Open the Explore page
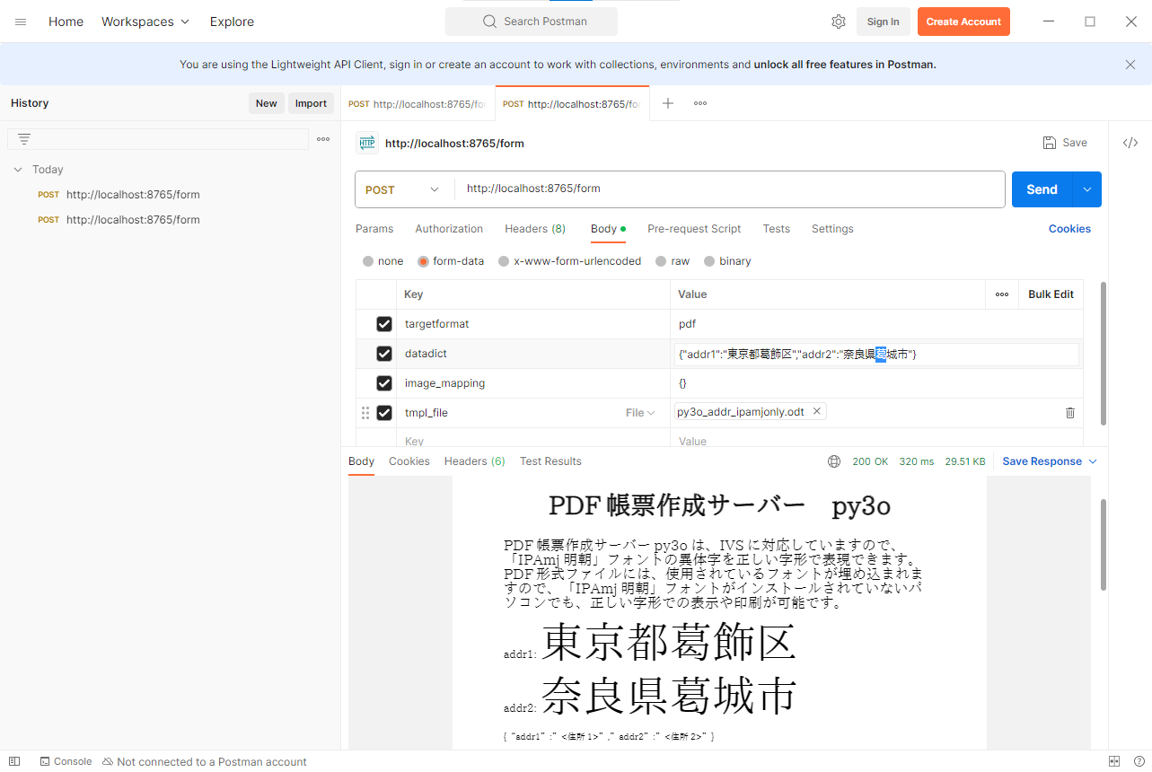This screenshot has height=772, width=1152. (x=232, y=22)
